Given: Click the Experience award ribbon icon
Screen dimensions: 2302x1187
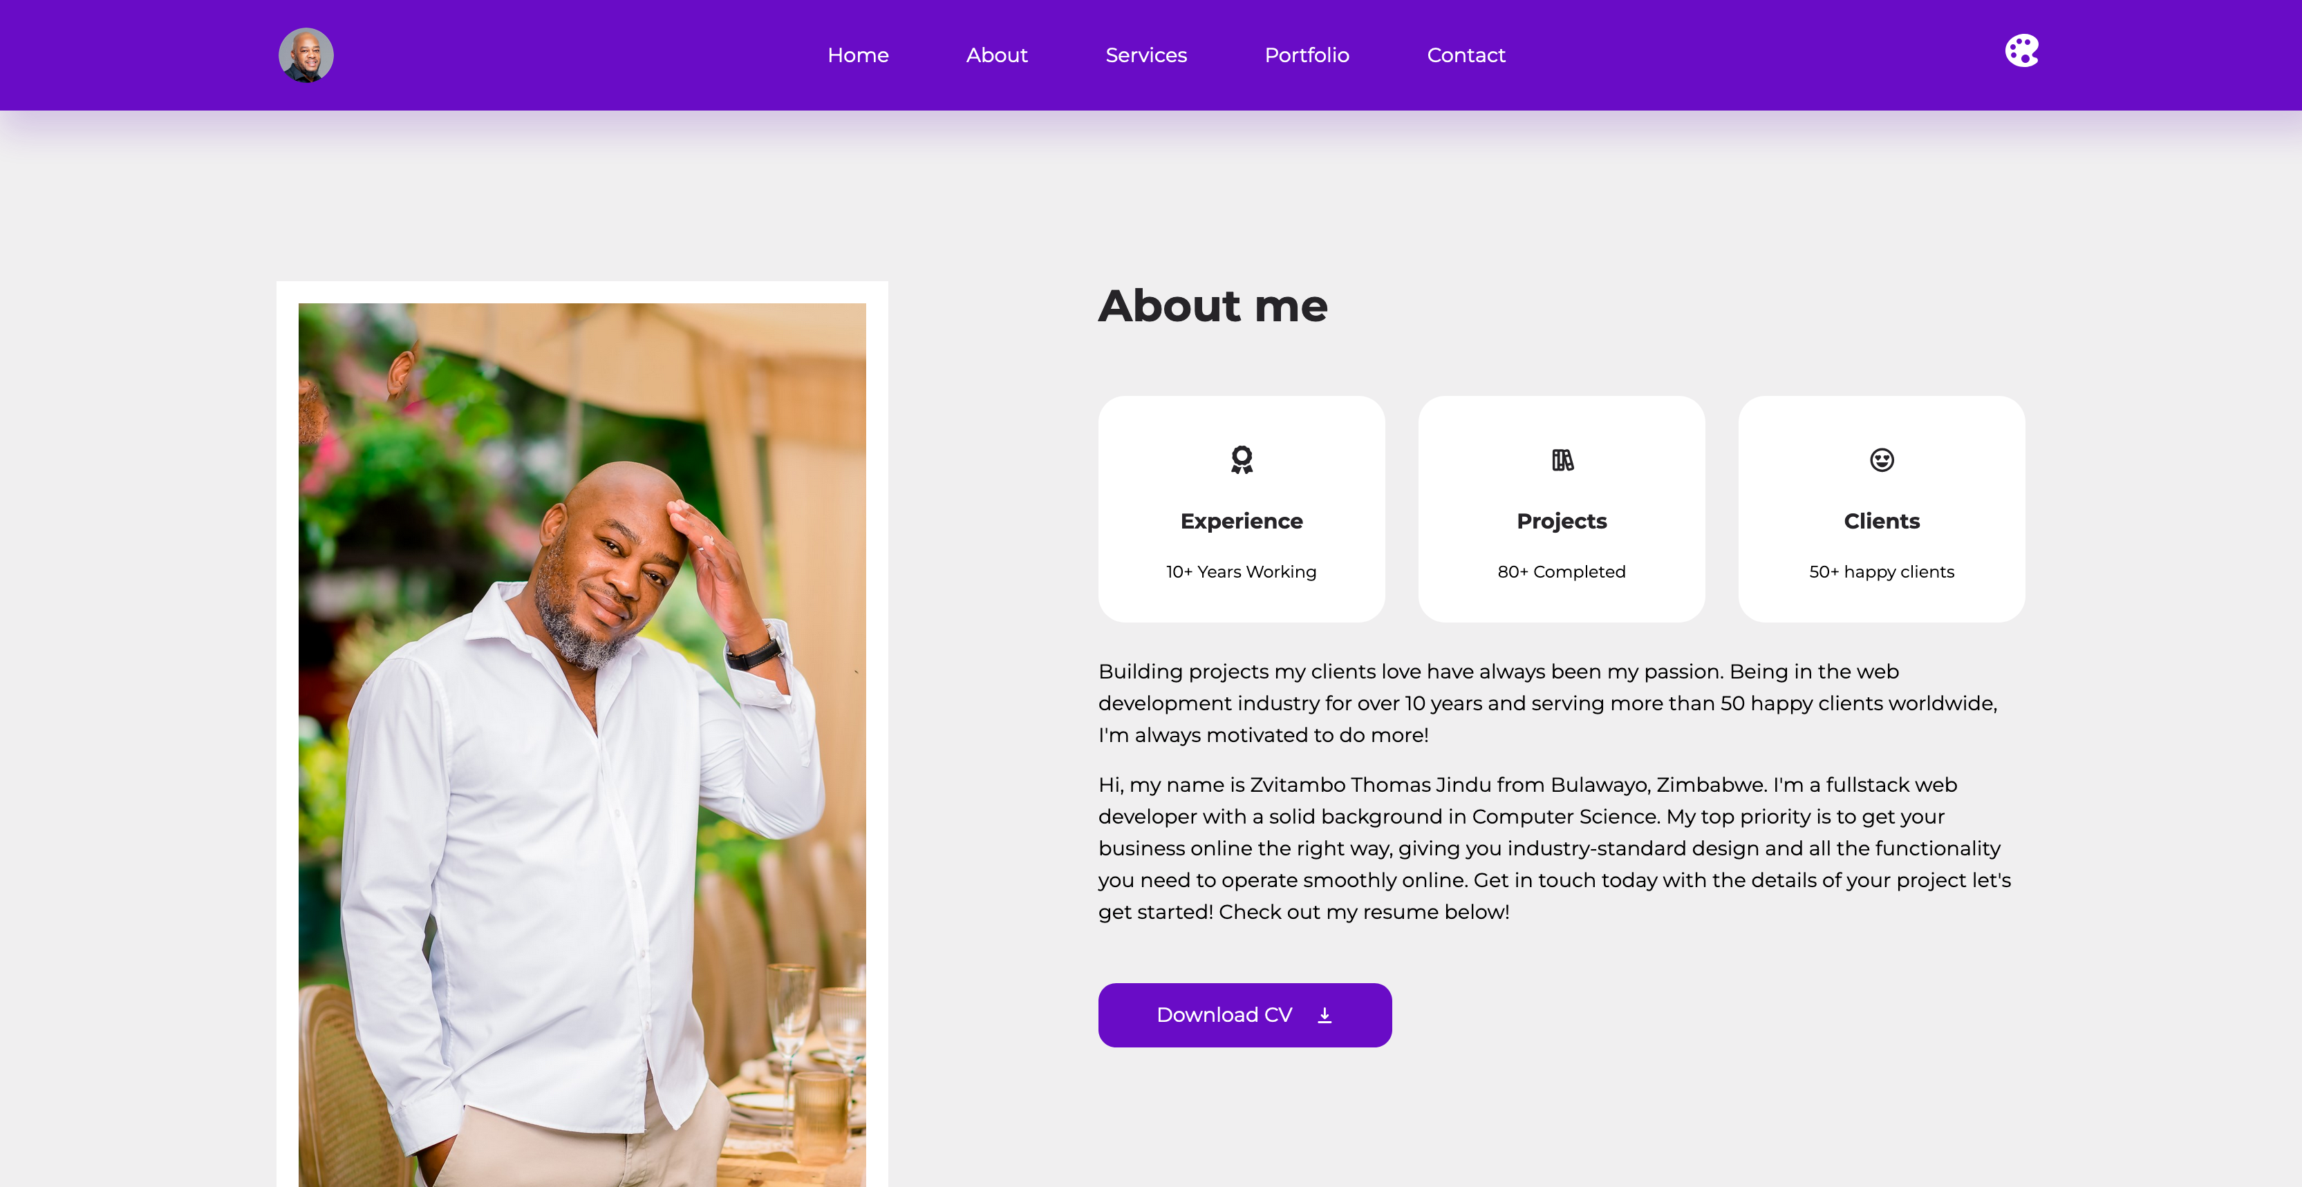Looking at the screenshot, I should [1242, 460].
